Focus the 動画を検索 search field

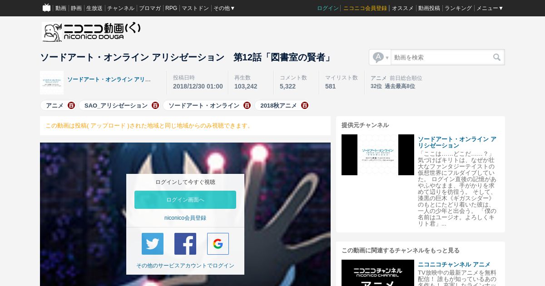(441, 57)
